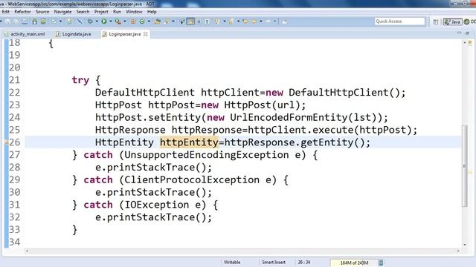Click the horizontal scrollbar left arrow
Image resolution: width=476 pixels, height=267 pixels.
click(27, 251)
